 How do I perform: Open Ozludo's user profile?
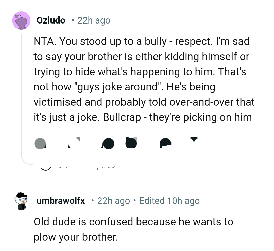click(x=51, y=20)
